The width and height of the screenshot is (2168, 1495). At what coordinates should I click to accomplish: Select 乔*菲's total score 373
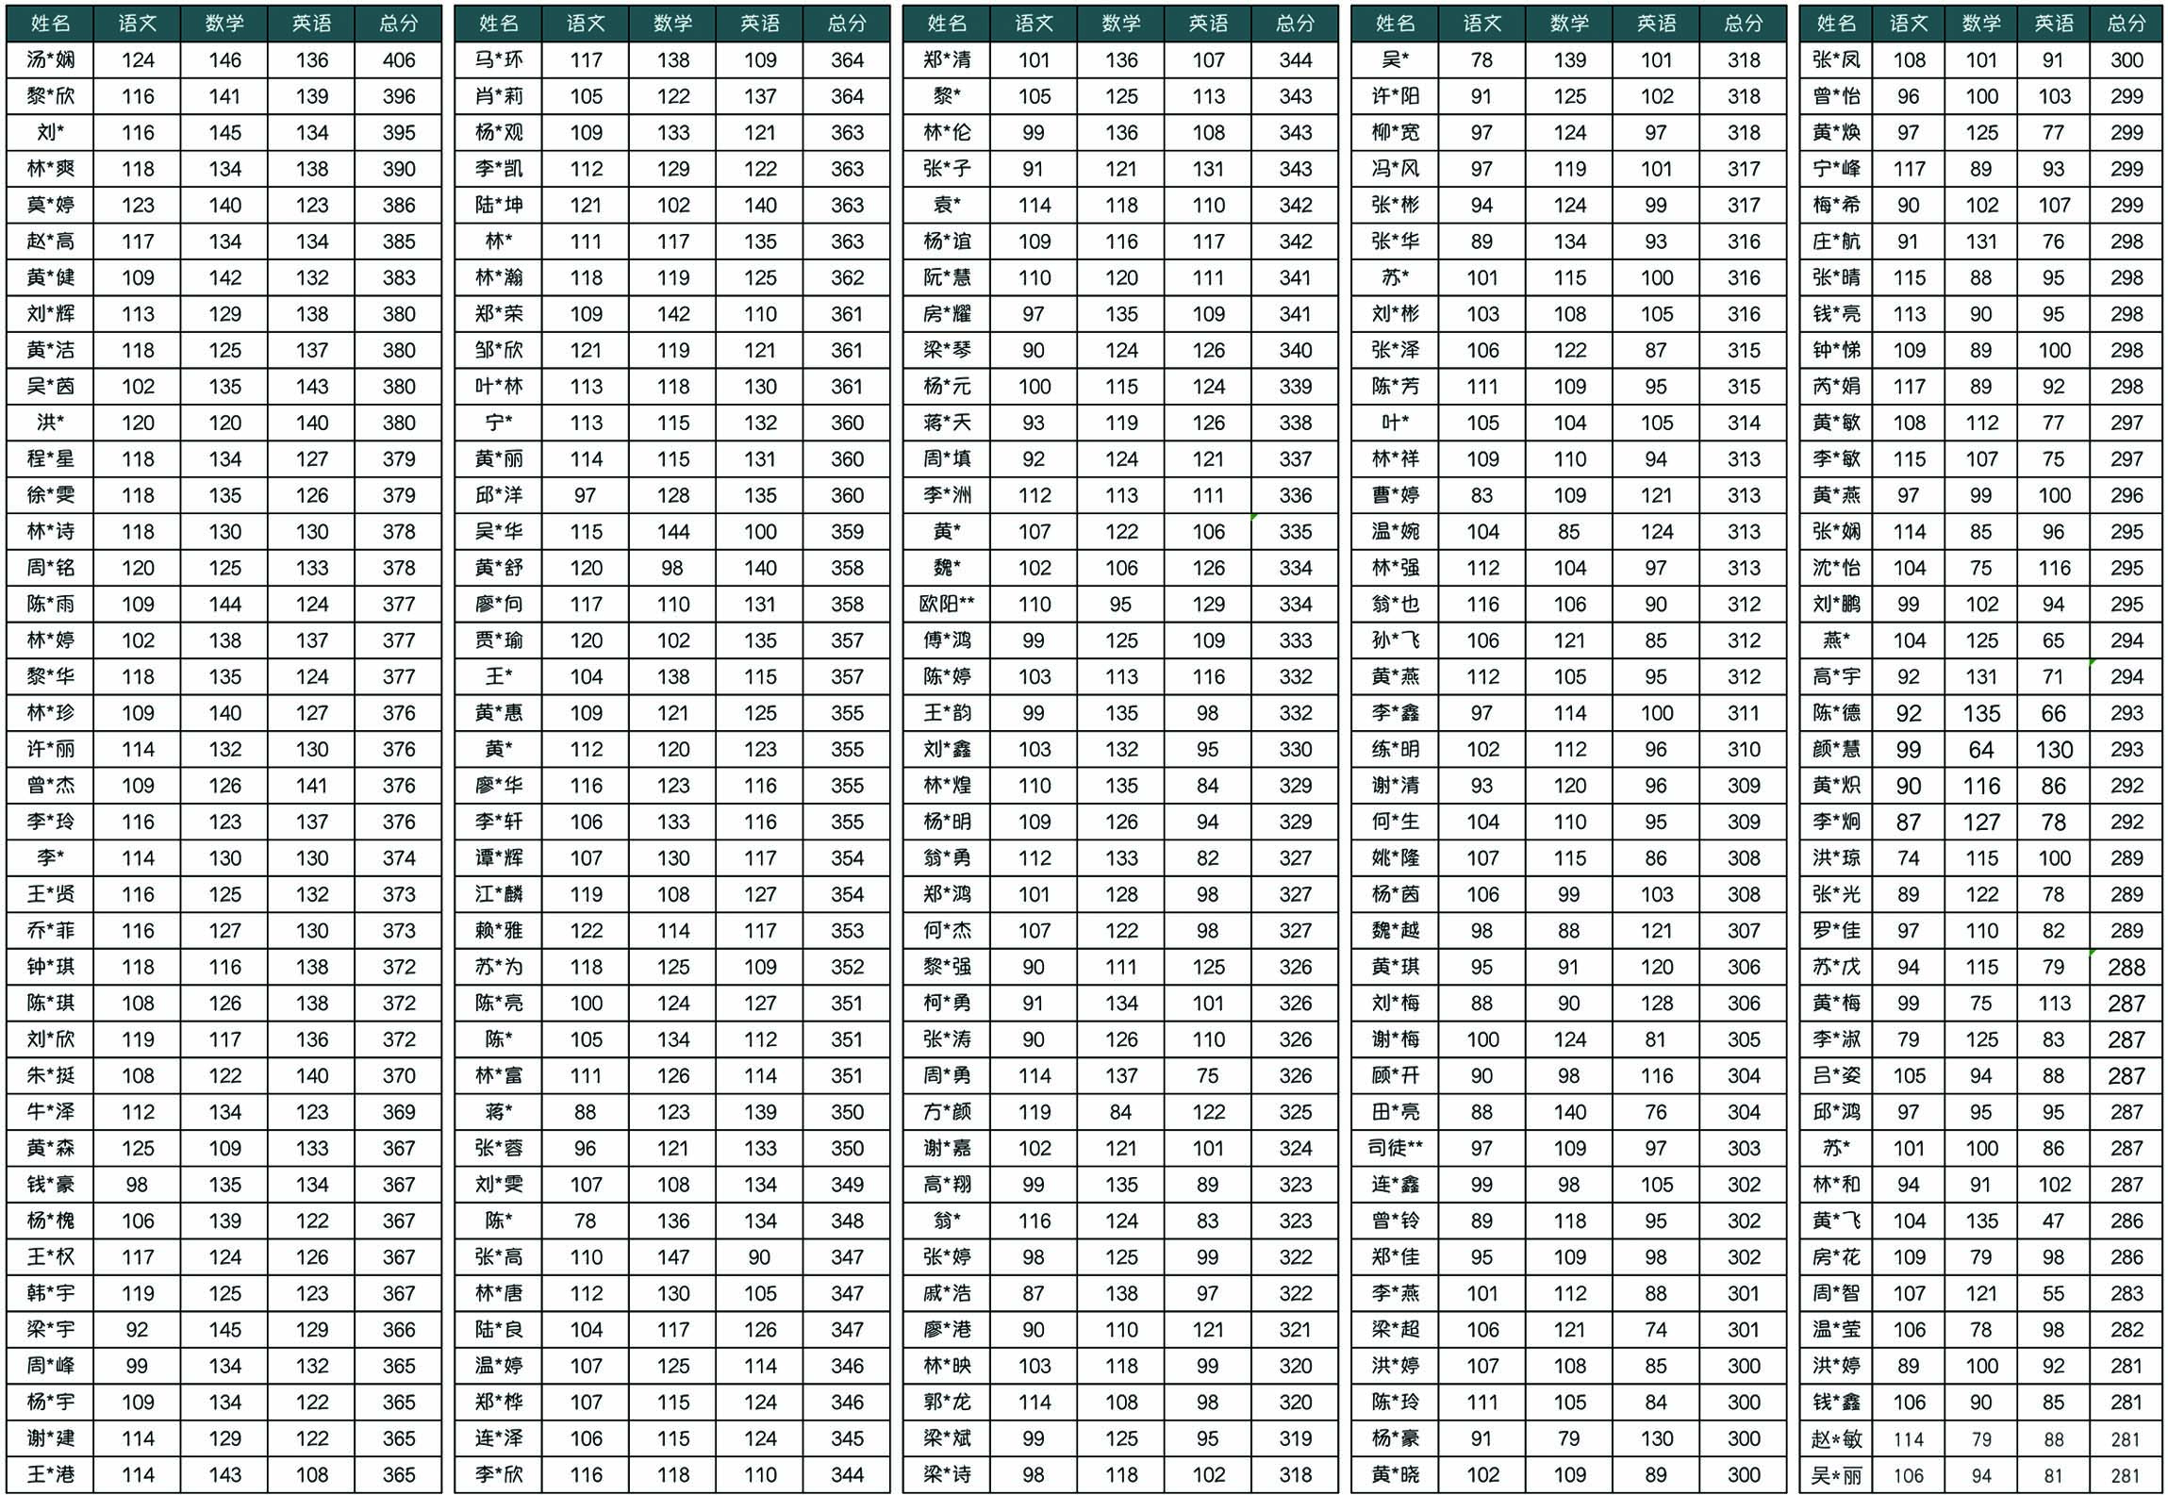click(x=399, y=931)
